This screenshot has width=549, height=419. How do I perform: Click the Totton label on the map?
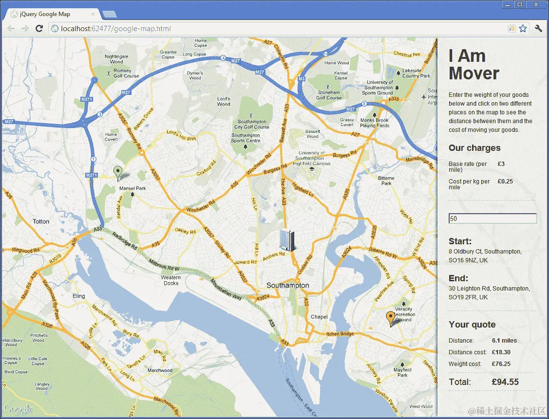click(41, 221)
